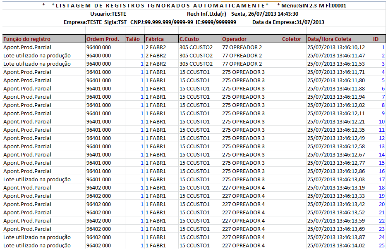
Task: Click 'Data da Empresa:31/07/2013'
Action: coord(288,22)
